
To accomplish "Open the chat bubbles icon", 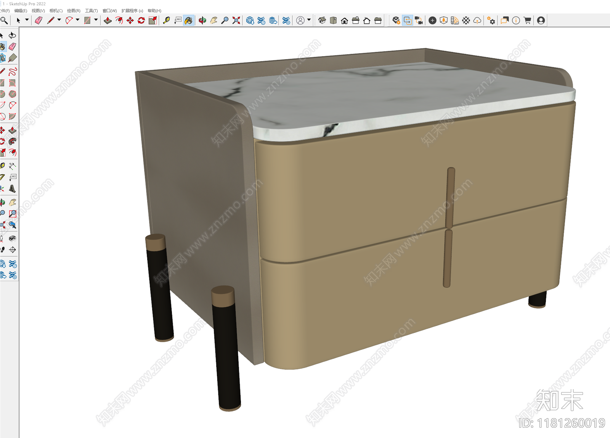I will [x=505, y=21].
